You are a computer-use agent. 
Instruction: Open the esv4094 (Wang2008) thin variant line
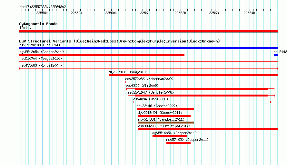point(202,102)
